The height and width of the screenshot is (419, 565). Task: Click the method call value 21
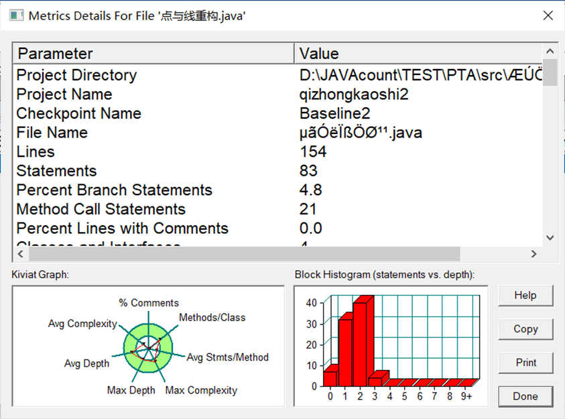pyautogui.click(x=308, y=209)
